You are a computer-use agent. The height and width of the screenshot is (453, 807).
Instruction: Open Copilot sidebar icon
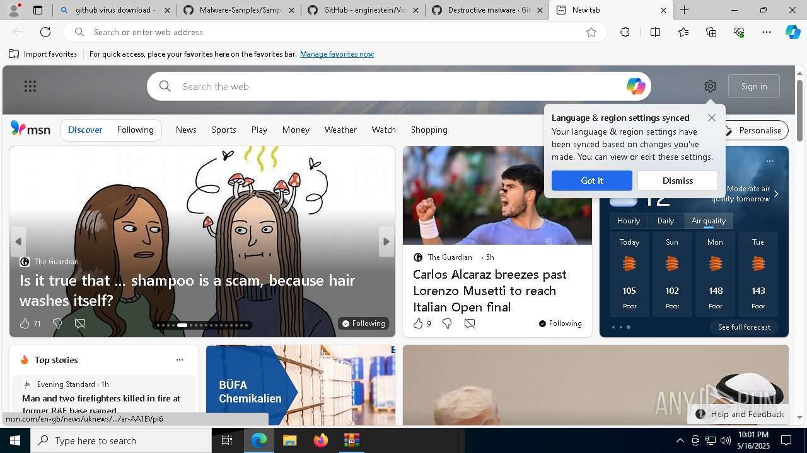[792, 32]
